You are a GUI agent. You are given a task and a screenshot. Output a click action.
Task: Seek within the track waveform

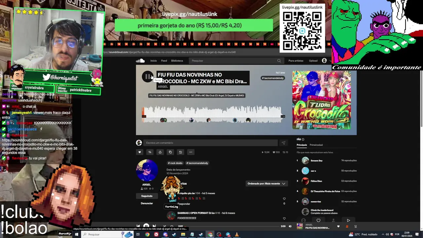213,114
